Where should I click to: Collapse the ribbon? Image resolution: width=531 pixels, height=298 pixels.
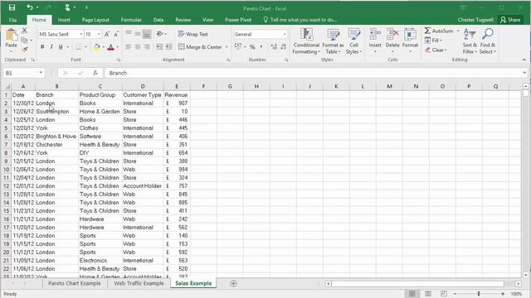click(524, 60)
